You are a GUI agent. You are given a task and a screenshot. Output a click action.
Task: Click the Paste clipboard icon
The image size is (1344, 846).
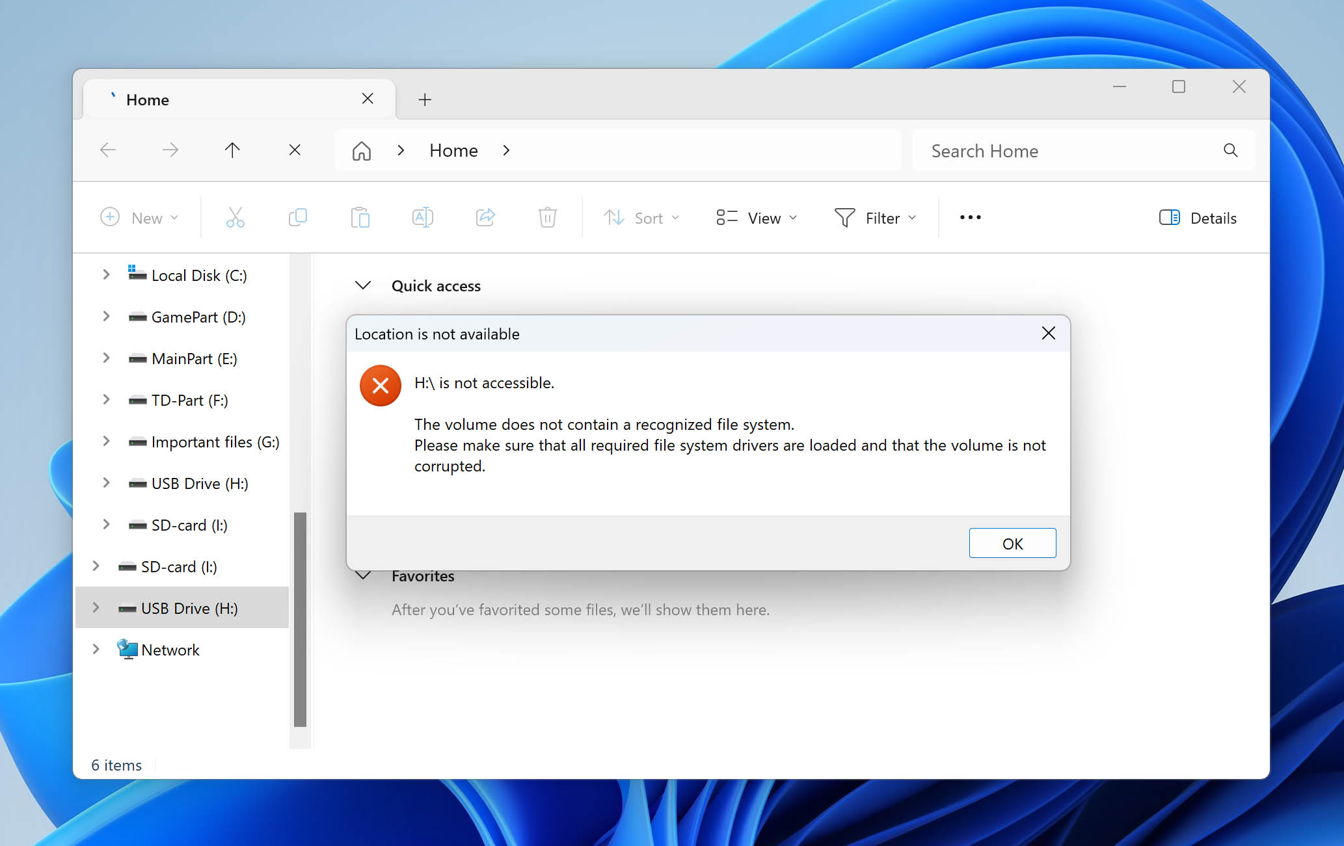[360, 218]
